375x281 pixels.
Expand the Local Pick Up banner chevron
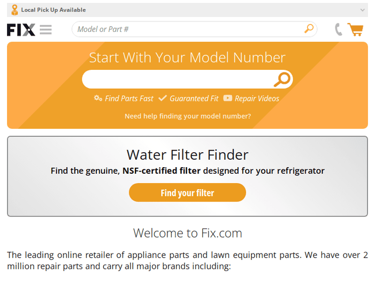click(x=362, y=10)
